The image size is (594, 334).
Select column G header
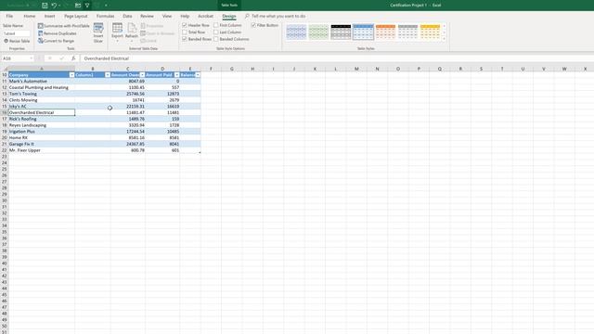[232, 69]
